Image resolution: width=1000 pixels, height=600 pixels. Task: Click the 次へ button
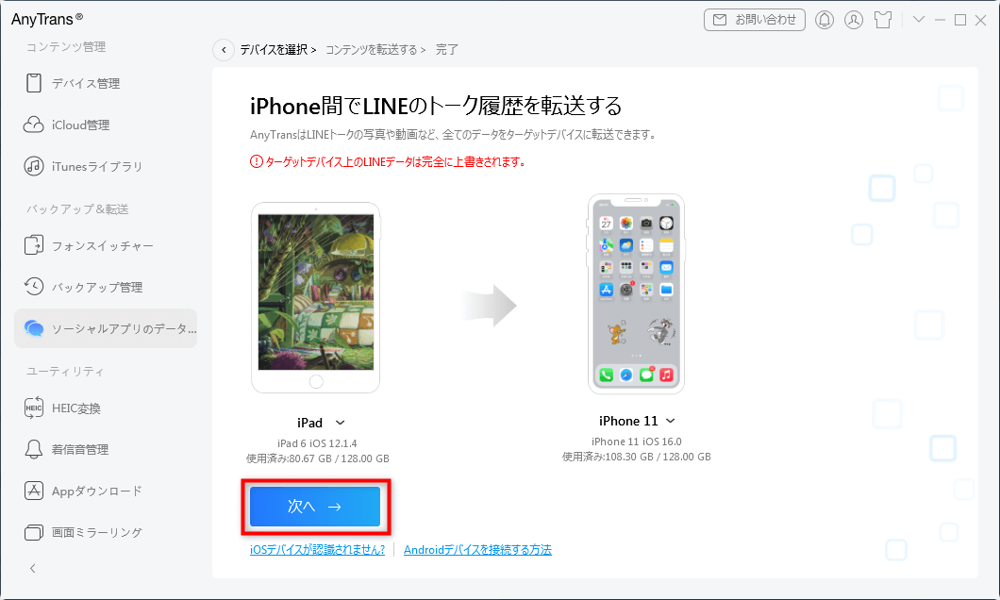click(315, 507)
